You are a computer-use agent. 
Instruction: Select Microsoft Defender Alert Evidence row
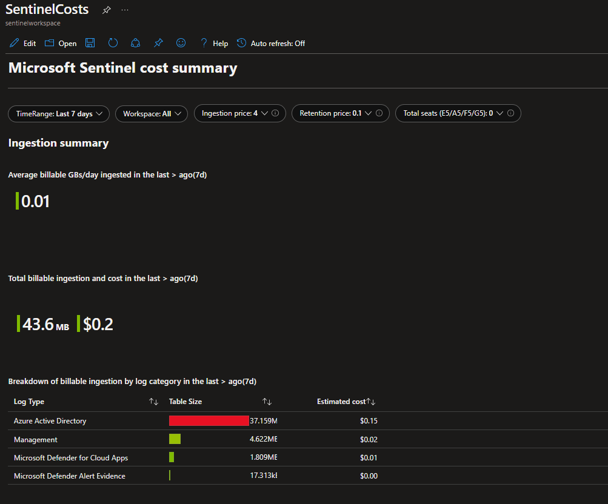pyautogui.click(x=308, y=476)
